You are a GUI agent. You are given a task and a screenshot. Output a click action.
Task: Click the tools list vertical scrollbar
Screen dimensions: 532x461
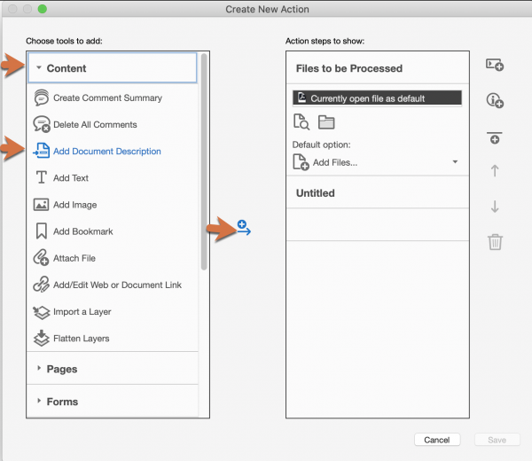(204, 161)
